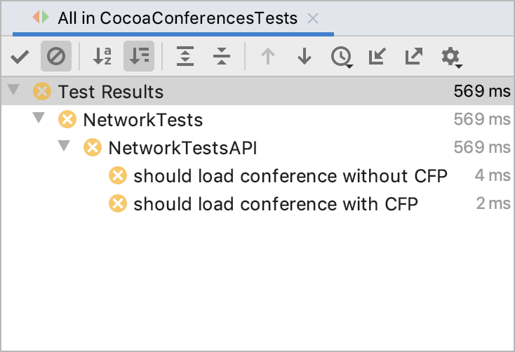
Task: Toggle Show Passed tests checkmark
Action: (x=20, y=57)
